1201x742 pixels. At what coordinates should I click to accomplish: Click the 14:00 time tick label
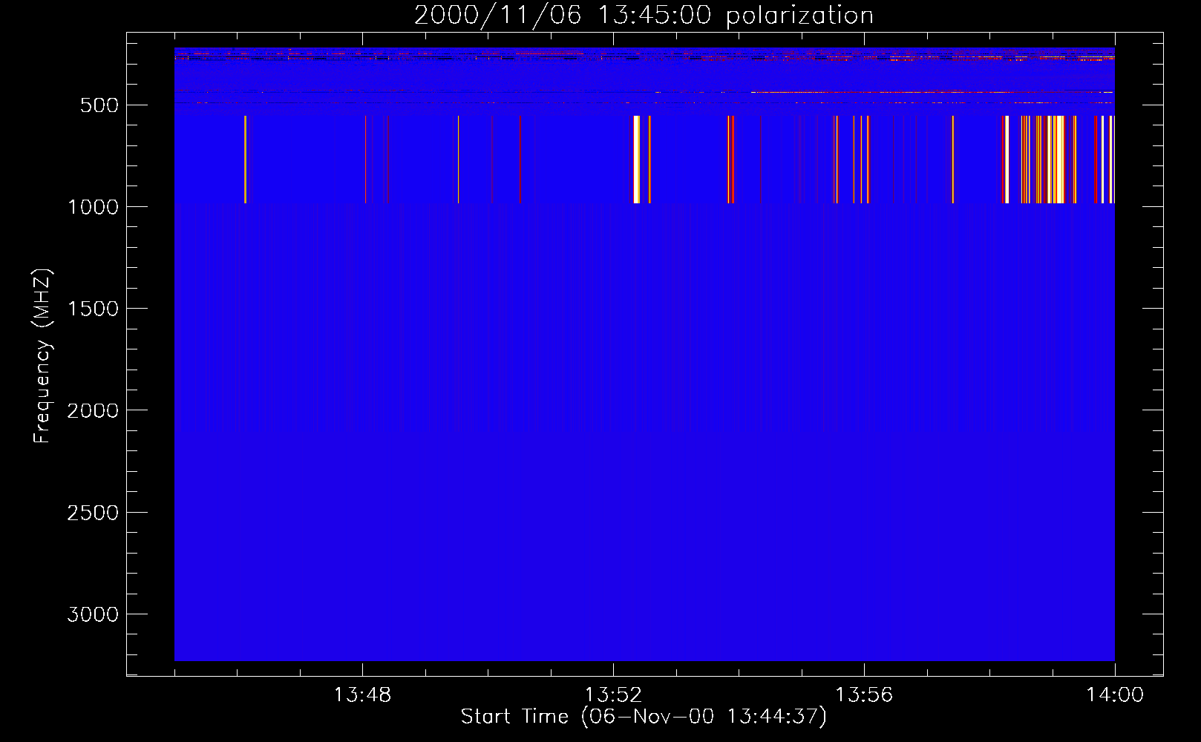click(x=1115, y=695)
